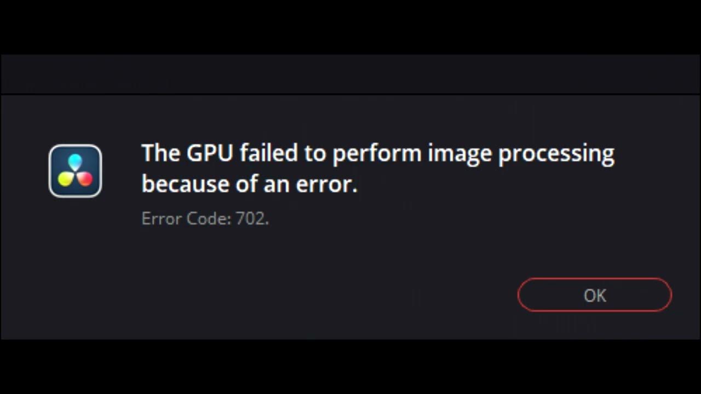Click the DaVinci Resolve logo icon

pos(75,171)
